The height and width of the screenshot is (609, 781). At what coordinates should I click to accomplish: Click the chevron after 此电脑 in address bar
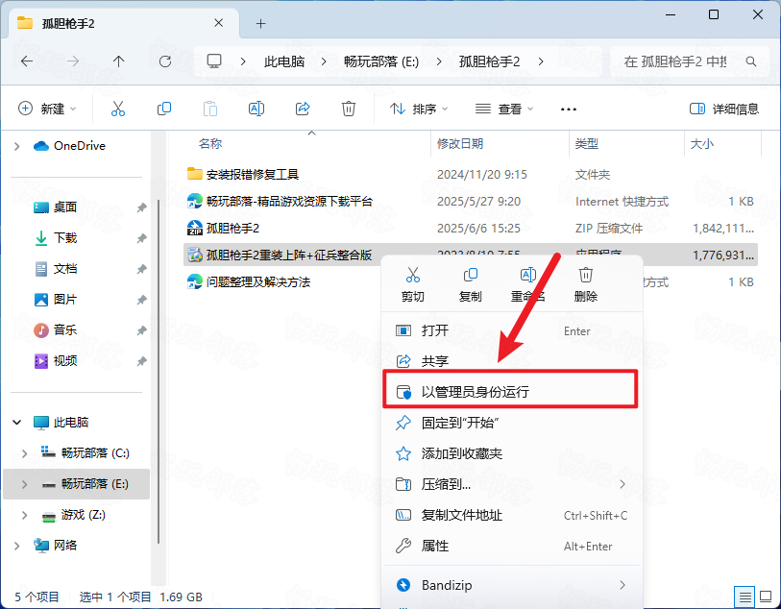pos(324,61)
